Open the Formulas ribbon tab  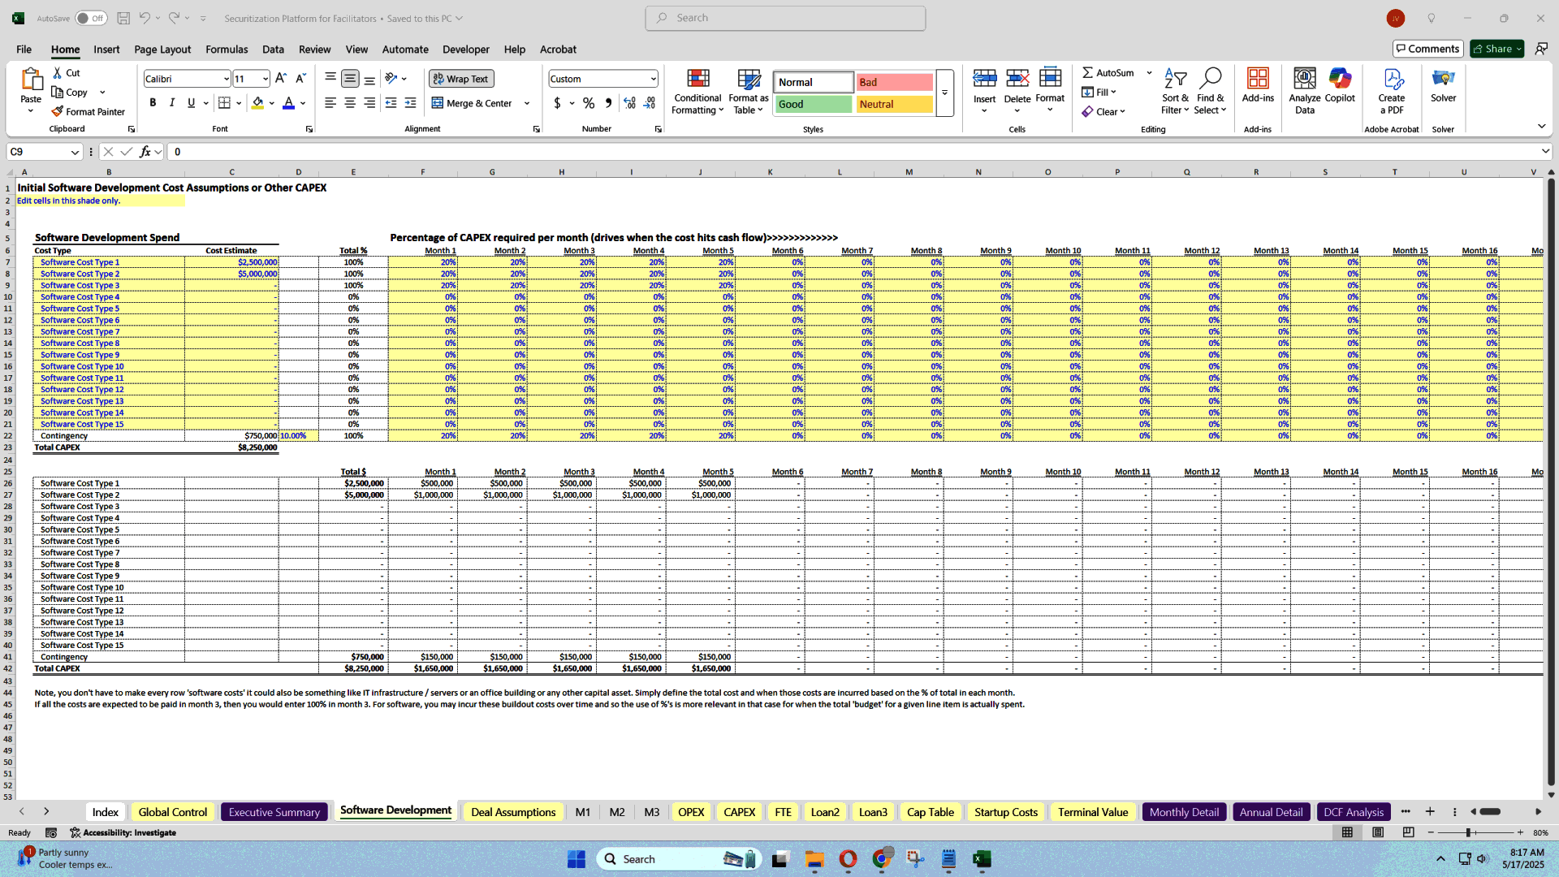227,50
